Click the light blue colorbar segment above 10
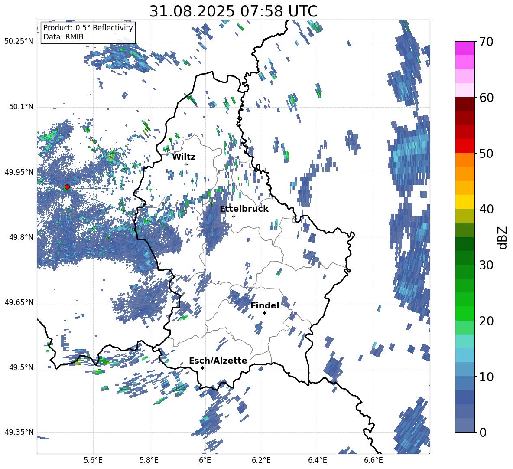This screenshot has height=469, width=513. point(464,369)
